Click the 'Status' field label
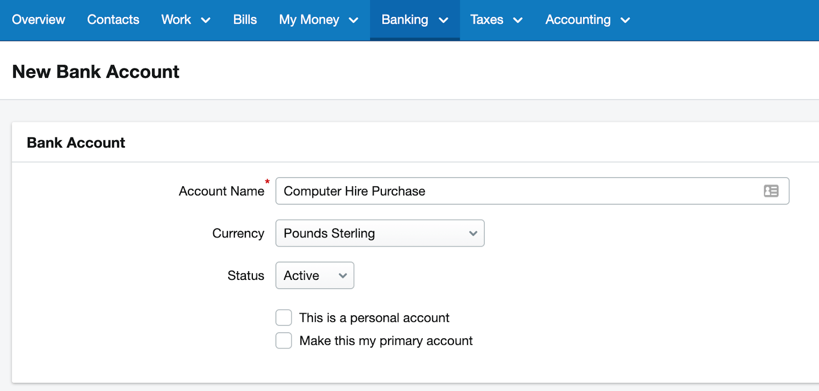Viewport: 819px width, 391px height. 246,275
